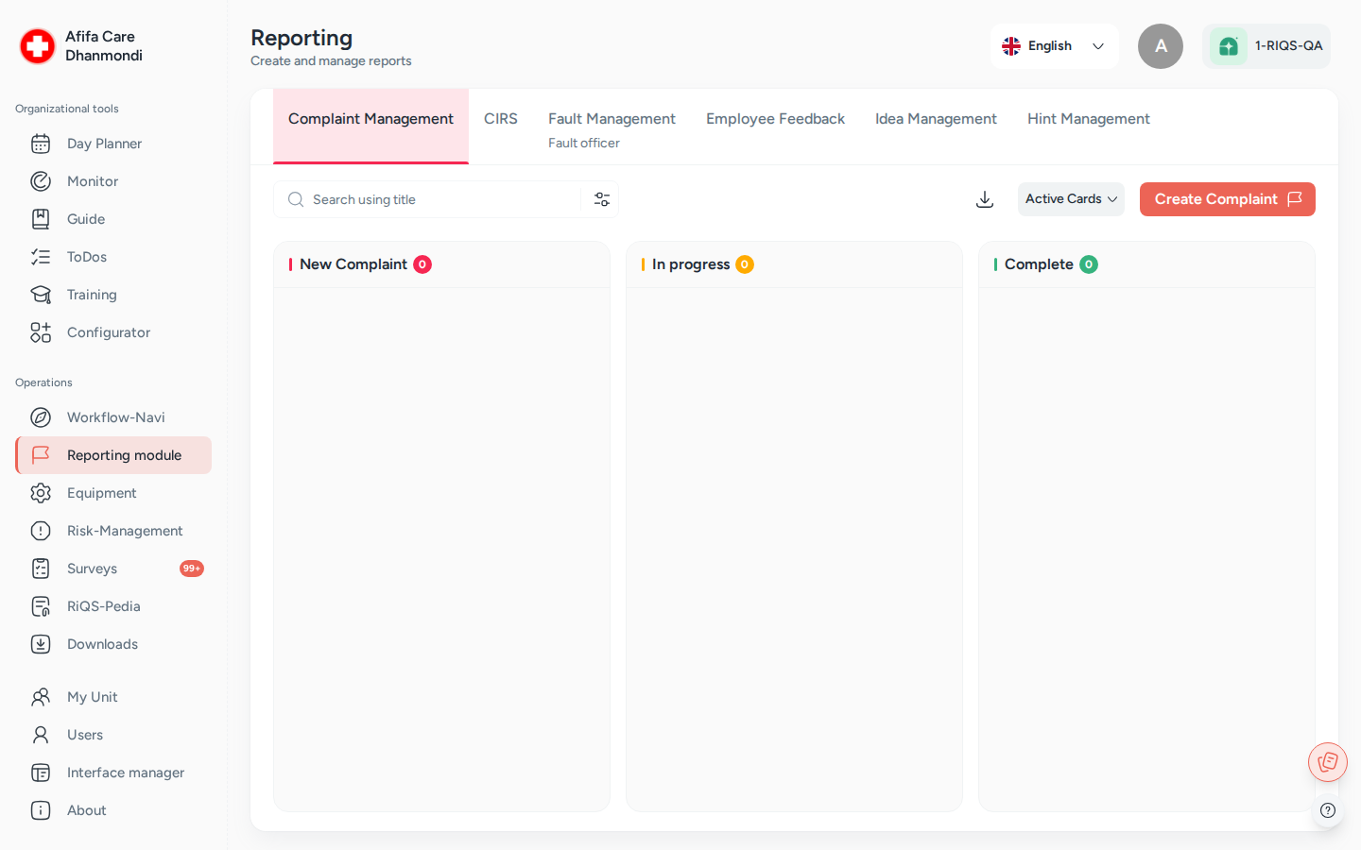Screen dimensions: 1361x850
Task: Switch to the Complaint Management tab
Action: click(x=370, y=127)
